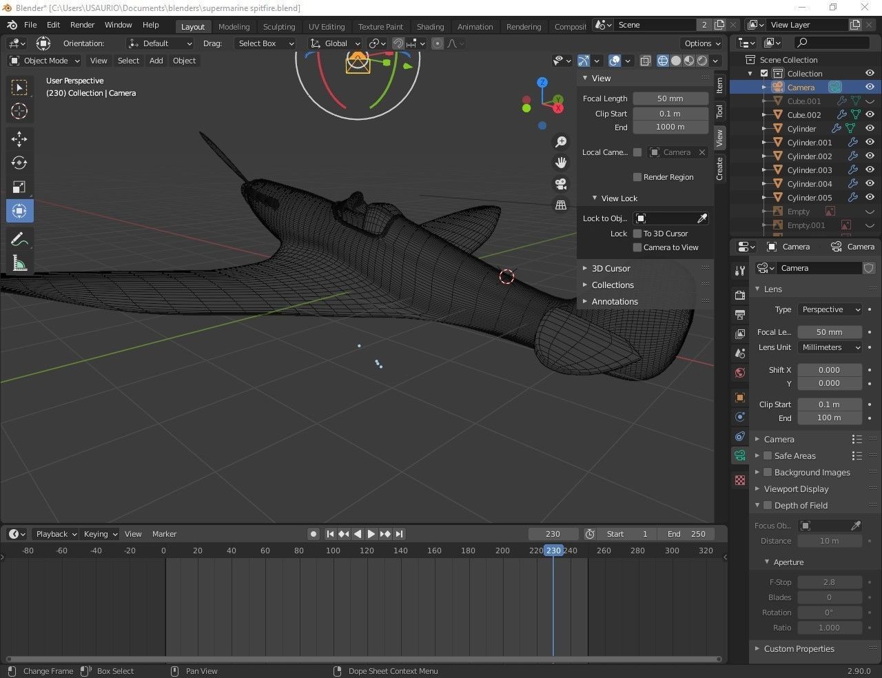This screenshot has height=678, width=882.
Task: Jump to the timeline start frame
Action: (329, 534)
